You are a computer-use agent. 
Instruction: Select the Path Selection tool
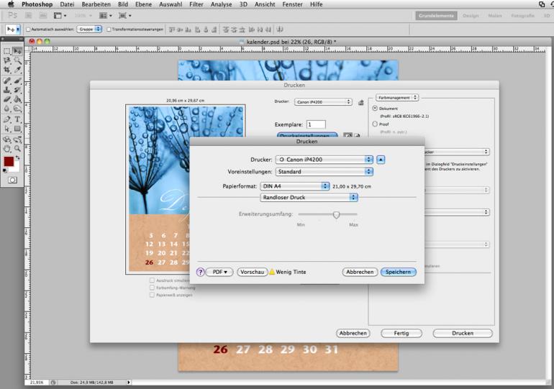coord(7,129)
